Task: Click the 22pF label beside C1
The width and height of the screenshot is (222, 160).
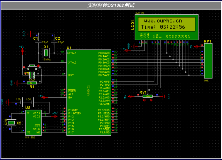Action: [x=45, y=42]
